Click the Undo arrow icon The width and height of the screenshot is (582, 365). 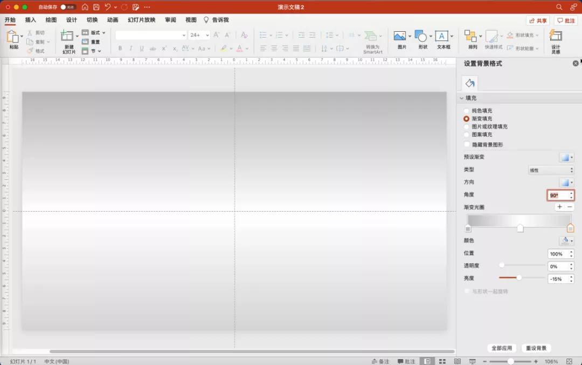tap(108, 7)
